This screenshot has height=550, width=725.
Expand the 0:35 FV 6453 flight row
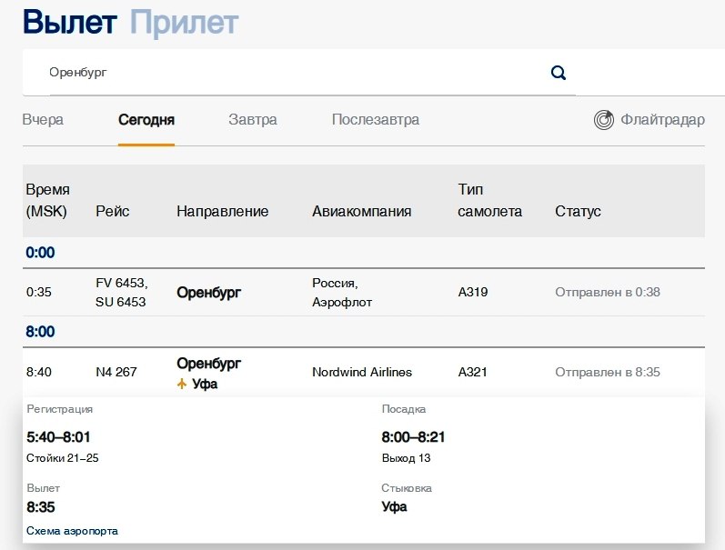point(364,292)
